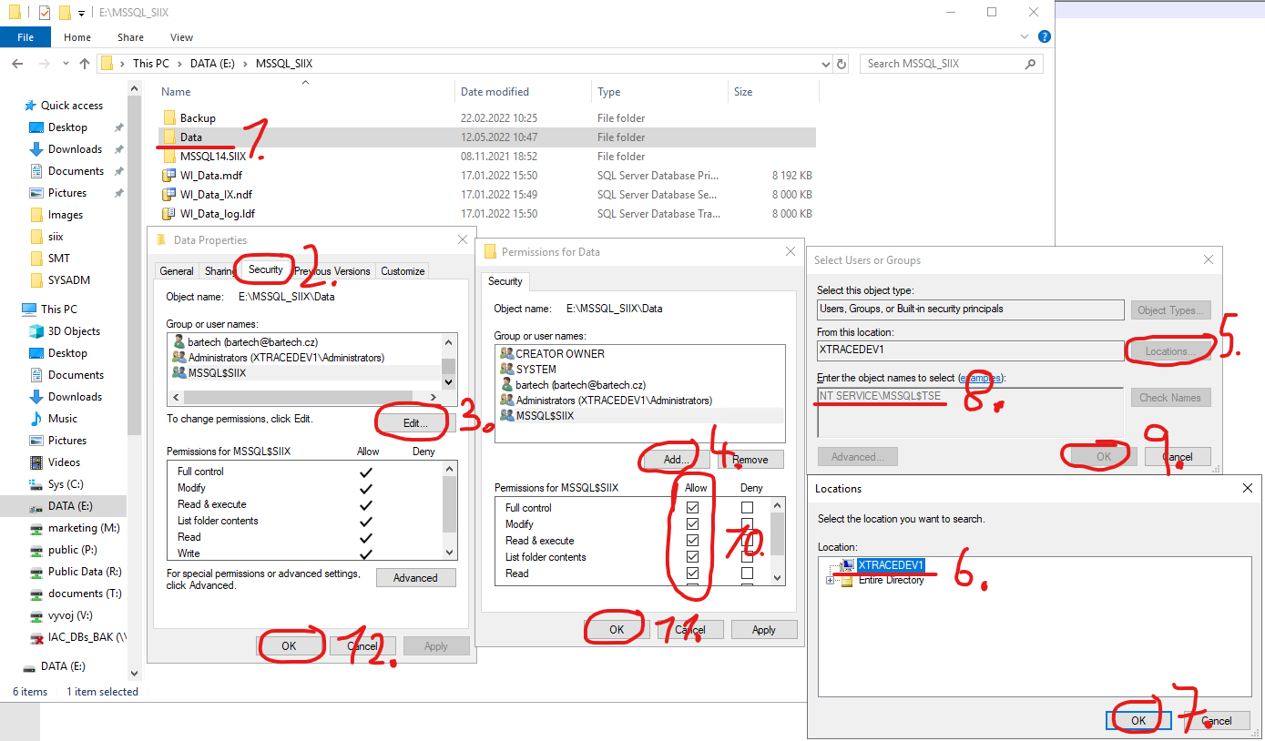Screen dimensions: 1265x741
Task: Open the address bar history dropdown
Action: coord(825,64)
